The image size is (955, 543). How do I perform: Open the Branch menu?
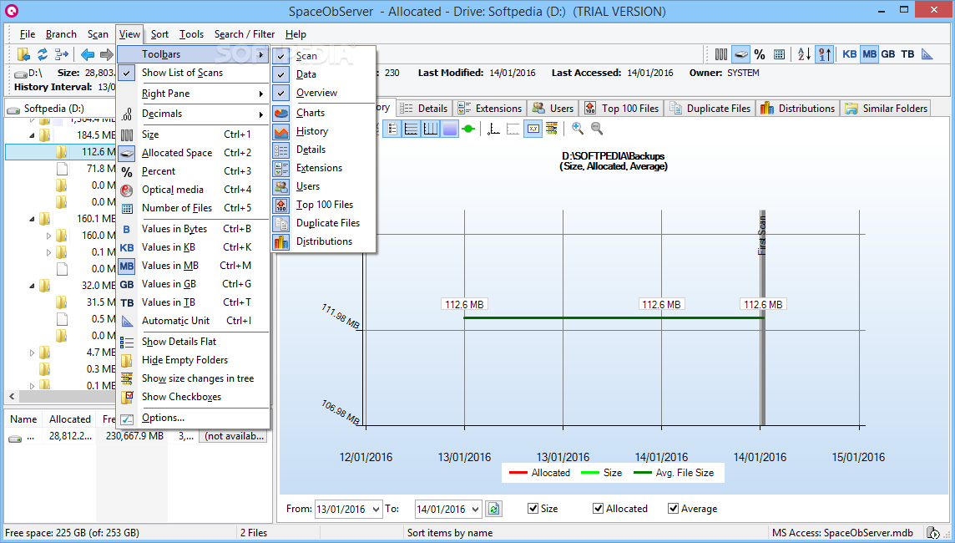[x=61, y=34]
